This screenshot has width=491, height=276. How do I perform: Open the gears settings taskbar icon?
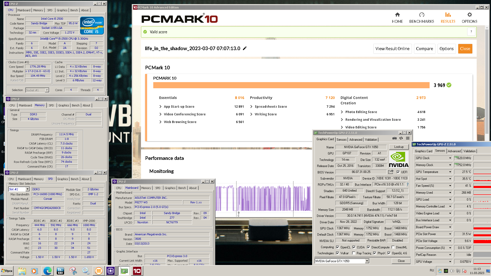[86, 271]
